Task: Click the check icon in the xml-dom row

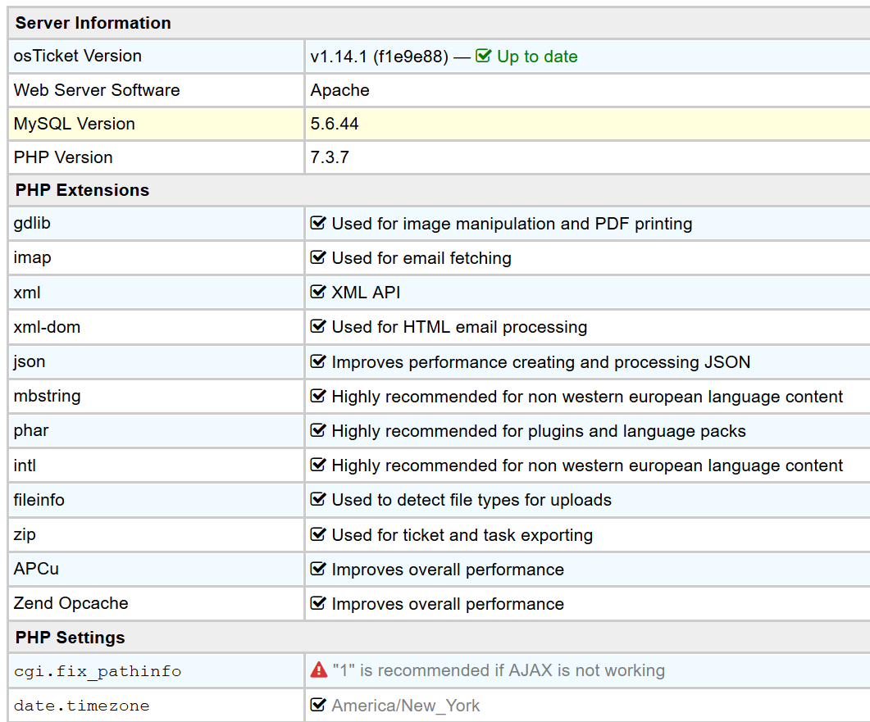Action: coord(318,326)
